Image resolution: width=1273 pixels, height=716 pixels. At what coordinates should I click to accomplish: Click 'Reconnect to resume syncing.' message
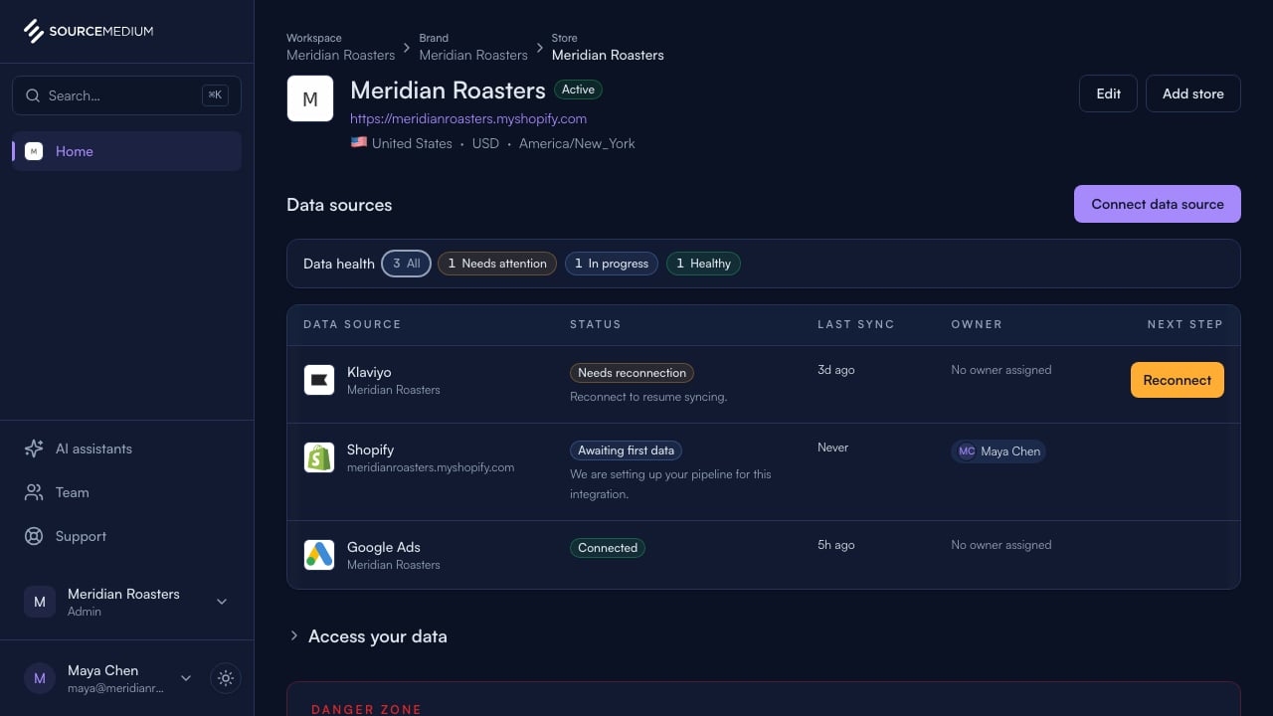click(x=648, y=397)
